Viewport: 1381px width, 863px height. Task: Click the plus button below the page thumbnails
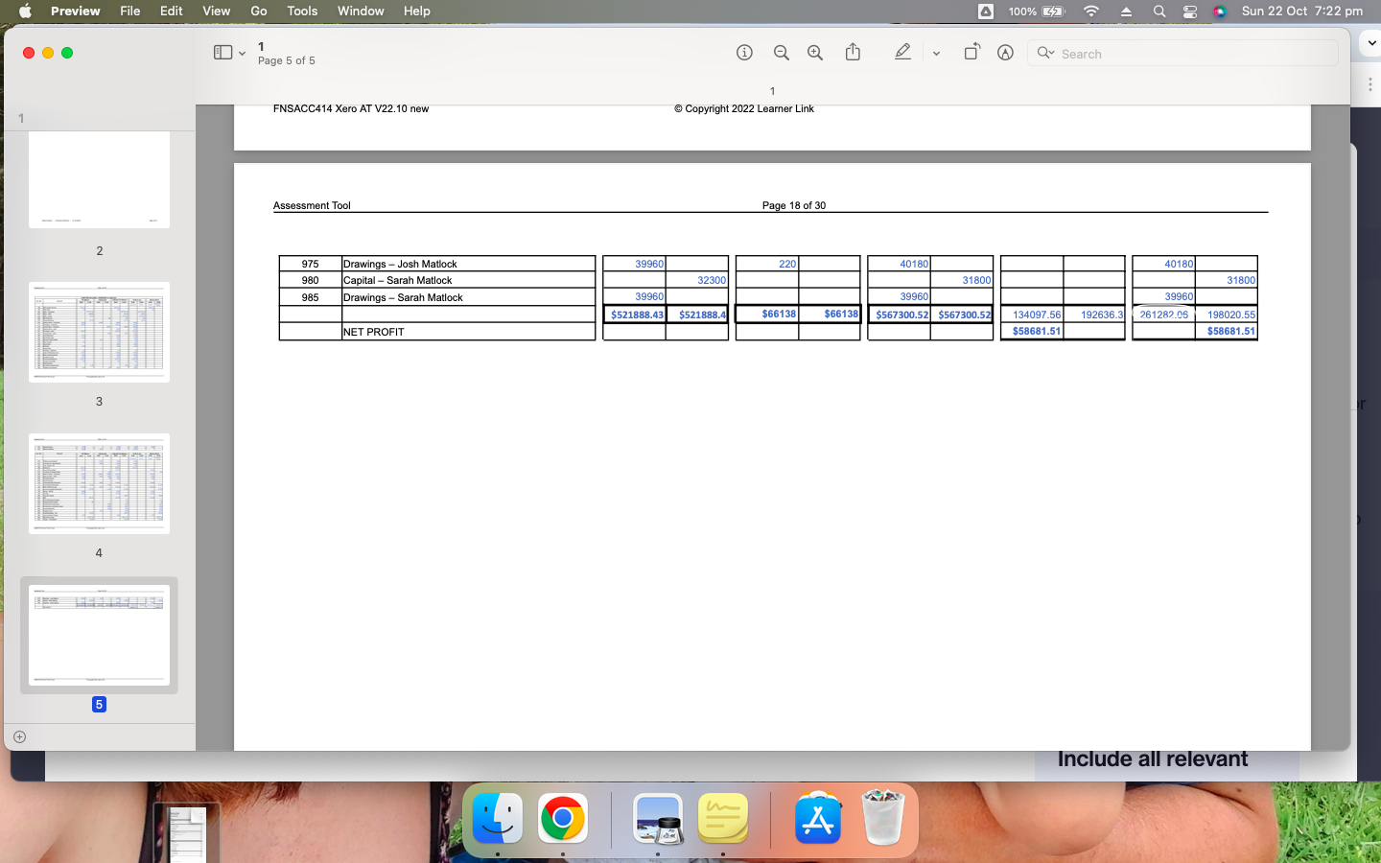coord(20,737)
